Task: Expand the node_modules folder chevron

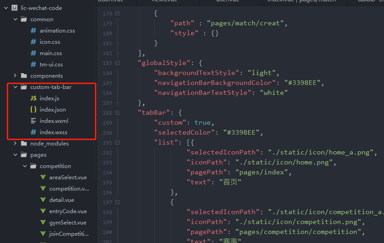Action: [15, 143]
